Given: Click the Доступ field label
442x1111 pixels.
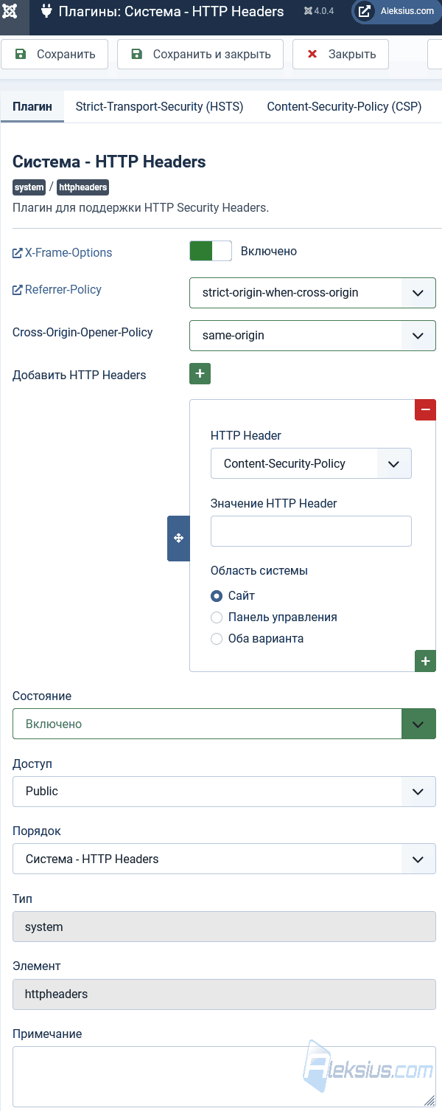Looking at the screenshot, I should [x=32, y=764].
